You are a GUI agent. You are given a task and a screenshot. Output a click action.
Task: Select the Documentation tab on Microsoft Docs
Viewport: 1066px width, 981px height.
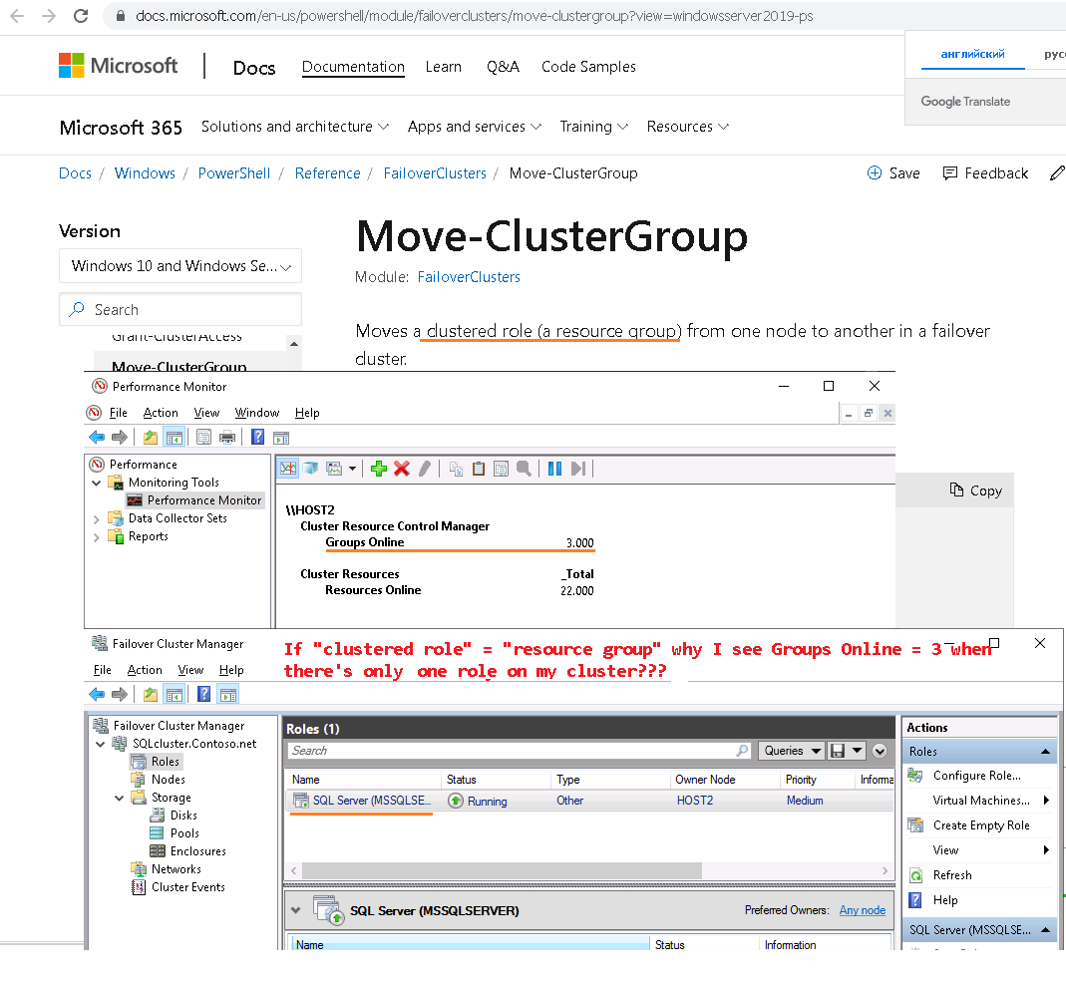coord(353,67)
